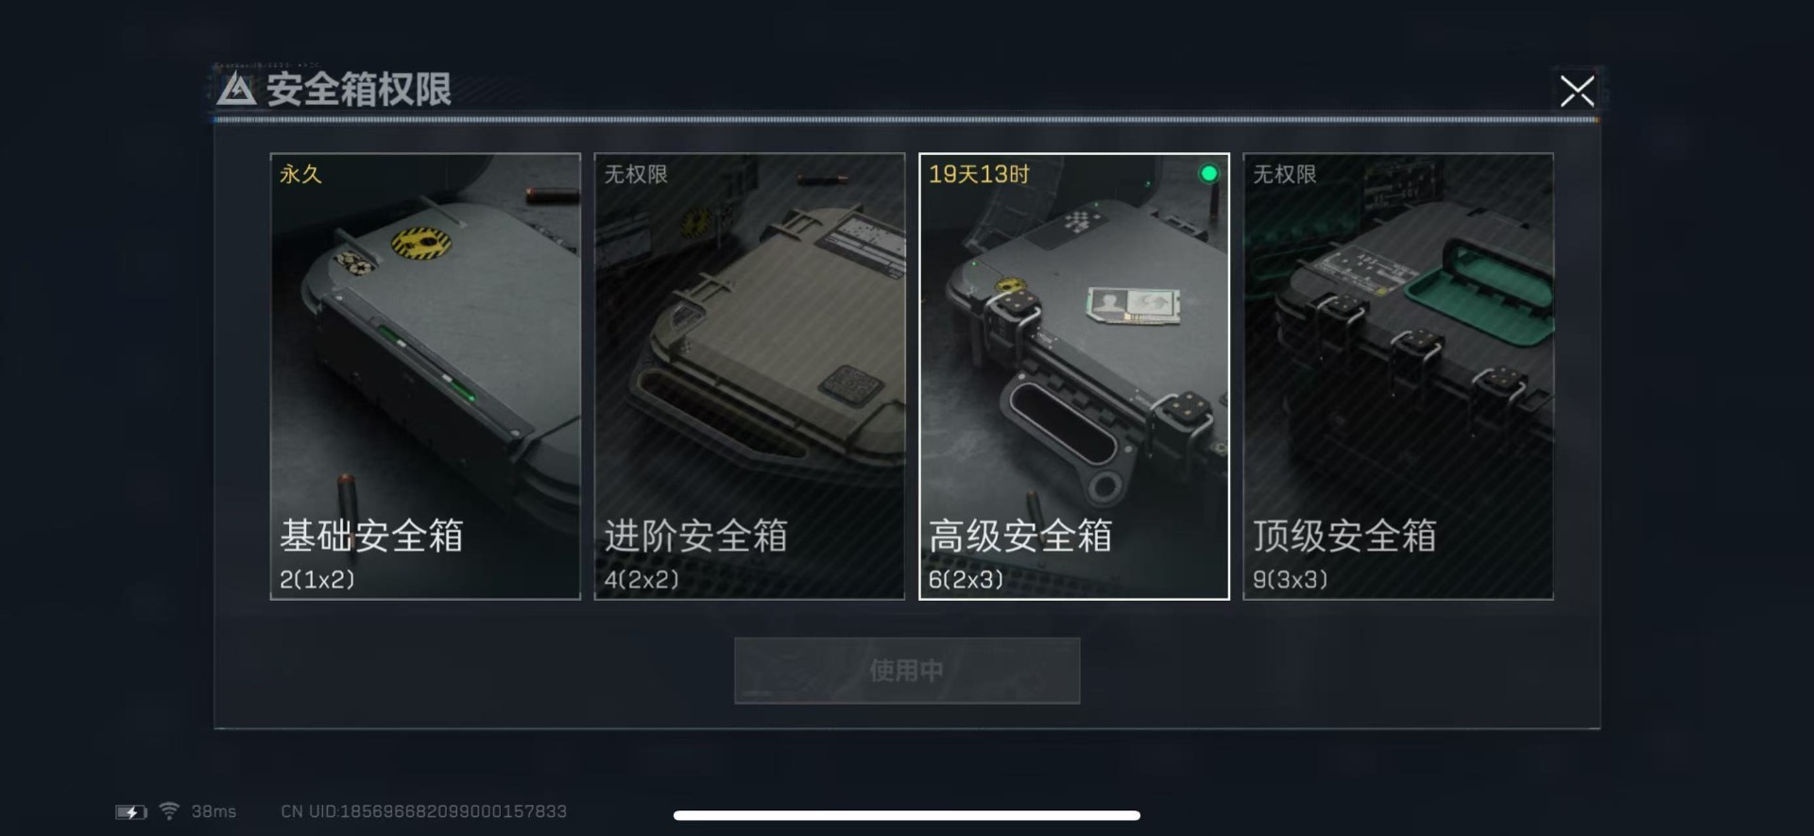The image size is (1814, 836).
Task: Select the 进阶安全箱 card
Action: click(x=749, y=376)
